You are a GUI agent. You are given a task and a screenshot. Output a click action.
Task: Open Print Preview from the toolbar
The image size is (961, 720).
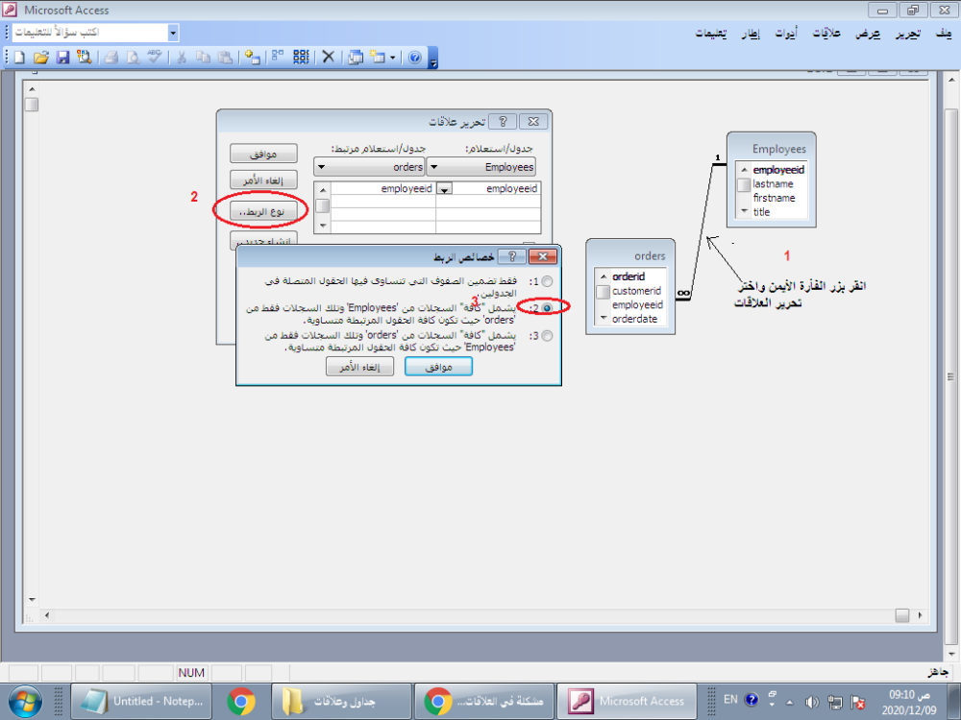pos(133,58)
